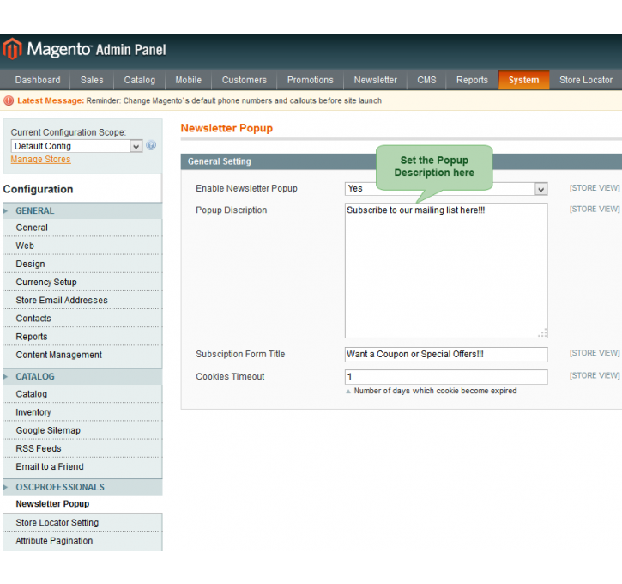Select Web configuration section
622x584 pixels.
coord(82,246)
